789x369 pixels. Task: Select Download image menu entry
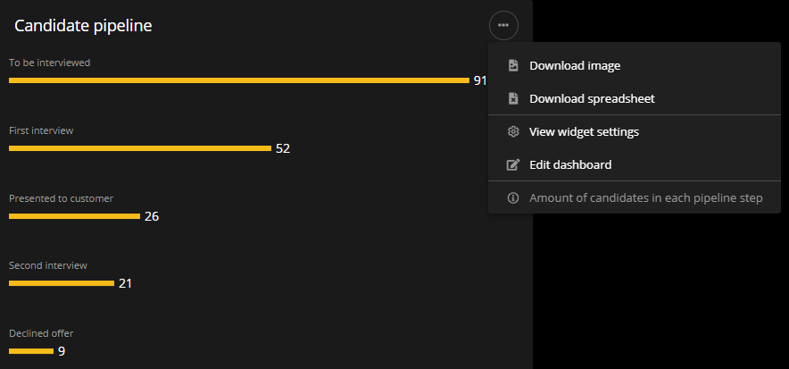575,65
